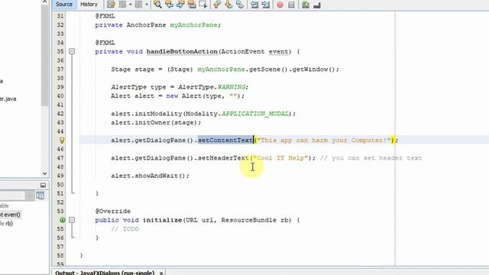489x275 pixels.
Task: Toggle Highlight Search in editor toolbar
Action: [x=192, y=5]
